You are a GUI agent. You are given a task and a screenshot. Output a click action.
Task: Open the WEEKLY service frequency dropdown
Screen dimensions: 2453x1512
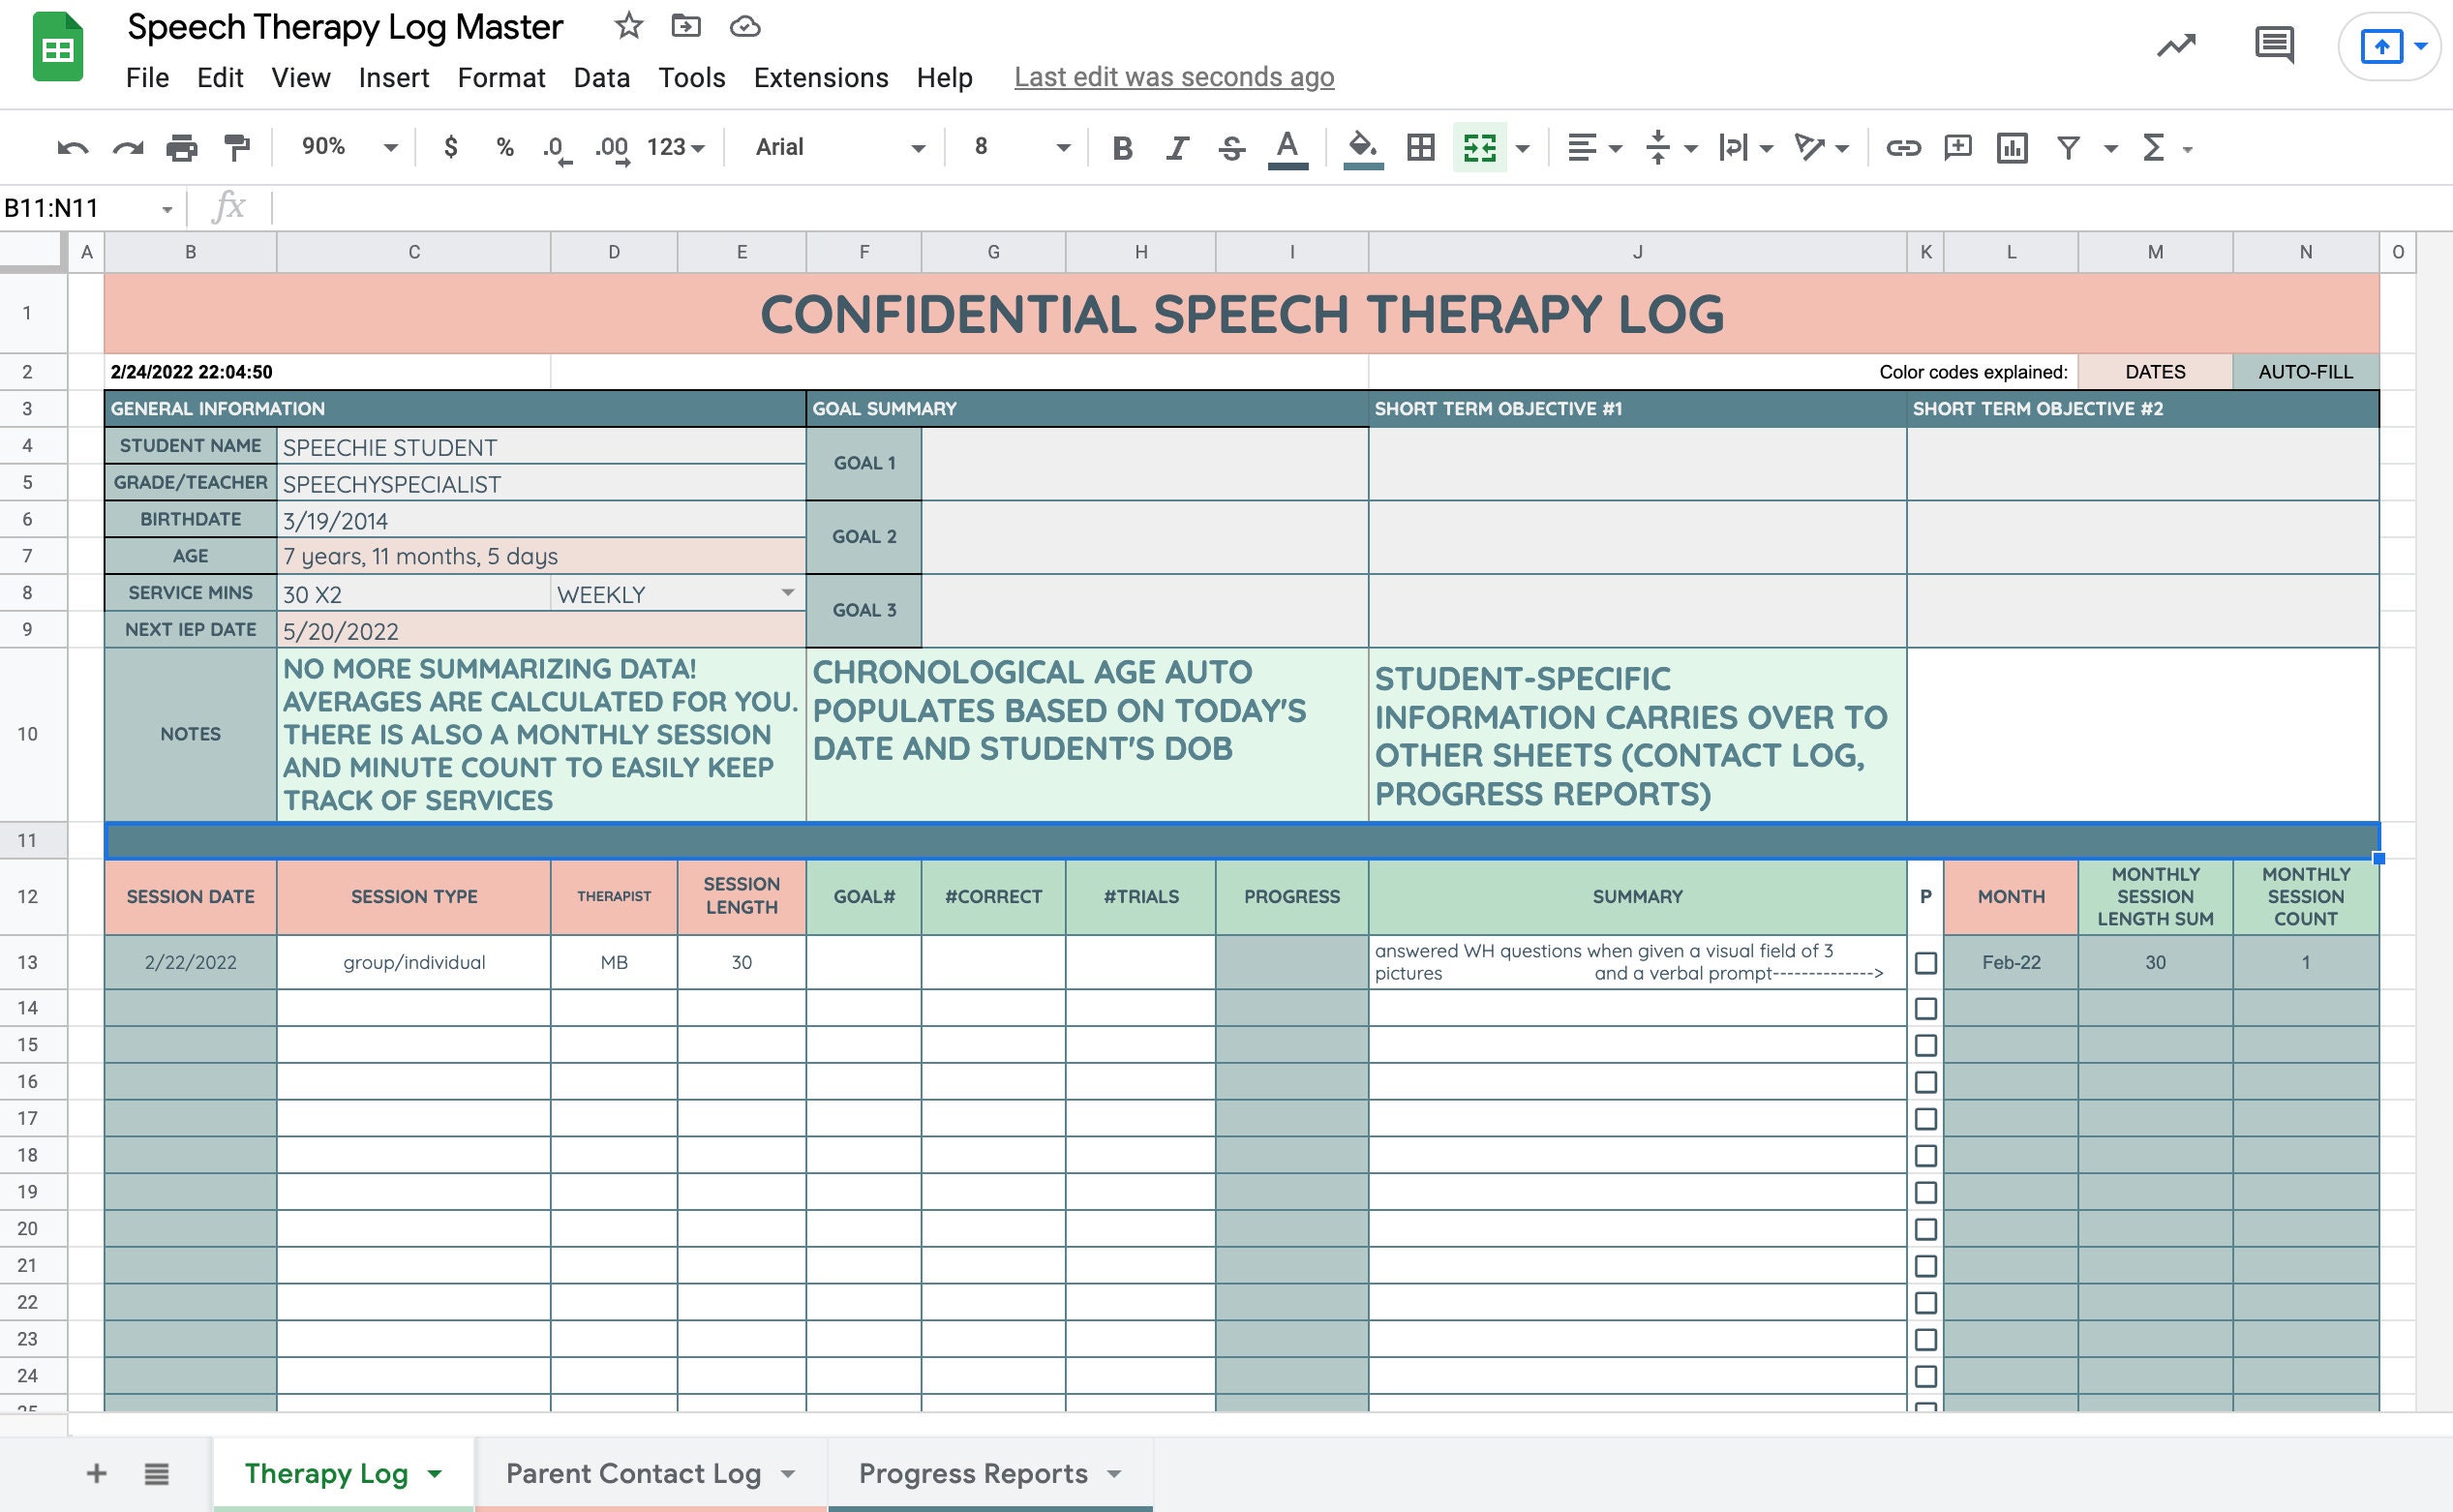click(789, 593)
